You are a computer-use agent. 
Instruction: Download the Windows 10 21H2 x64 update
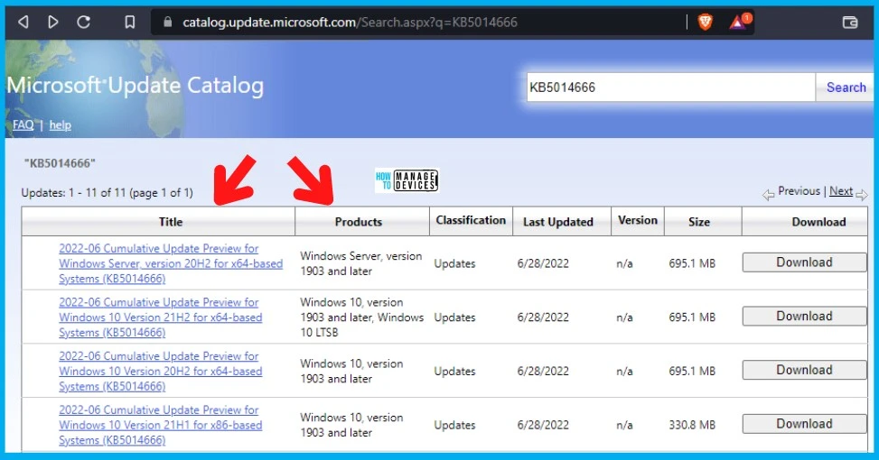pyautogui.click(x=804, y=317)
